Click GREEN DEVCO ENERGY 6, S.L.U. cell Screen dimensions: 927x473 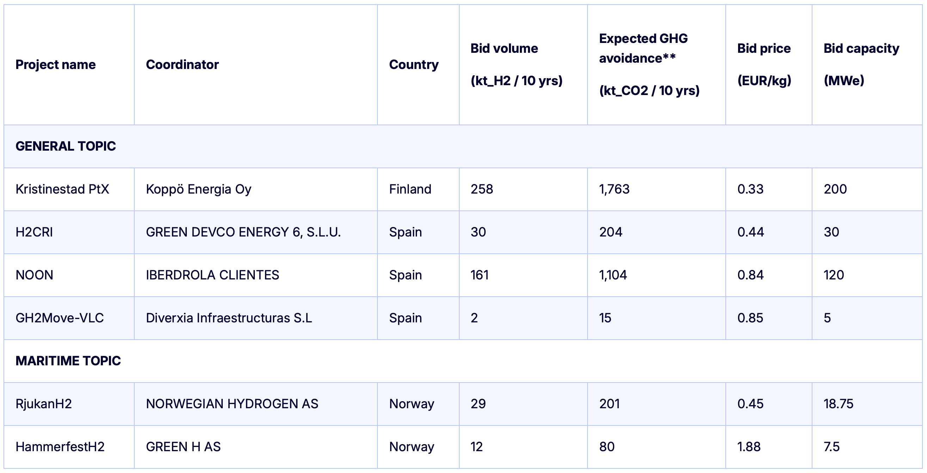coord(243,232)
